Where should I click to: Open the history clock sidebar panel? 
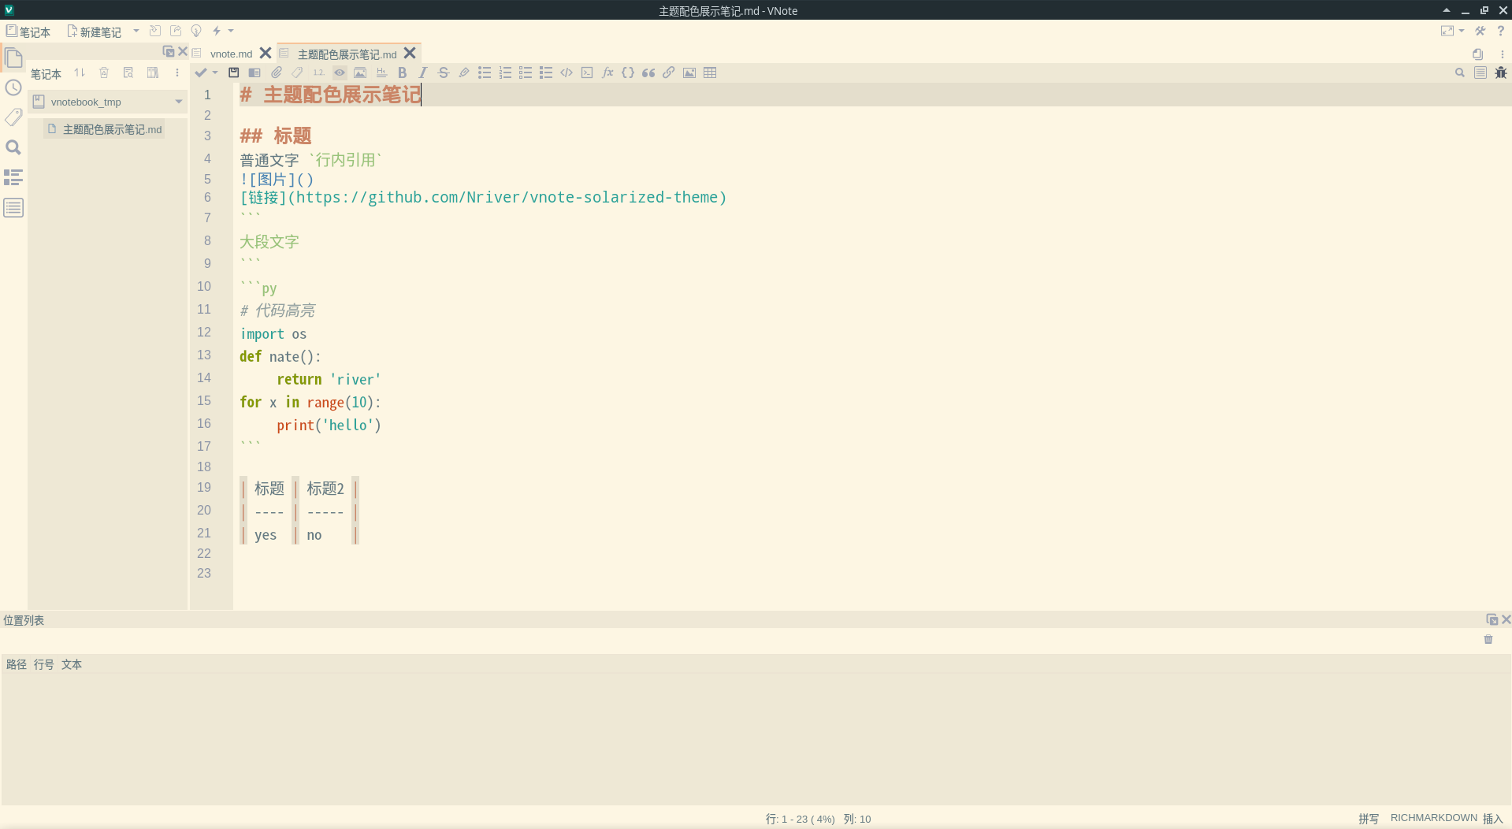click(13, 87)
